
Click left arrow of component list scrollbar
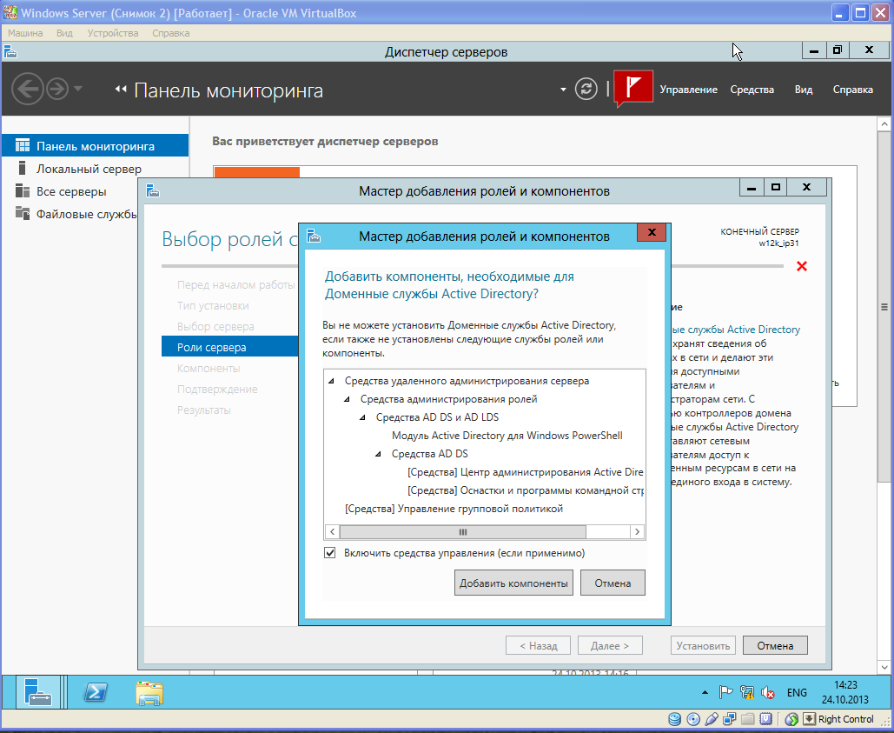pos(333,531)
